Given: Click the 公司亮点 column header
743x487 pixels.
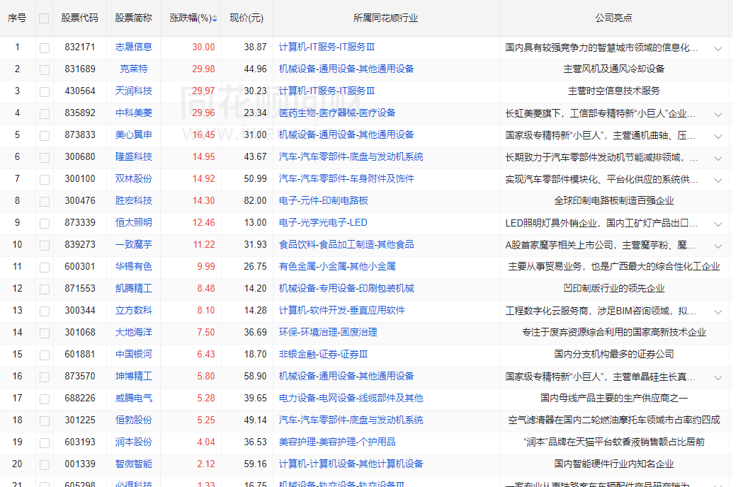Looking at the screenshot, I should pos(613,18).
